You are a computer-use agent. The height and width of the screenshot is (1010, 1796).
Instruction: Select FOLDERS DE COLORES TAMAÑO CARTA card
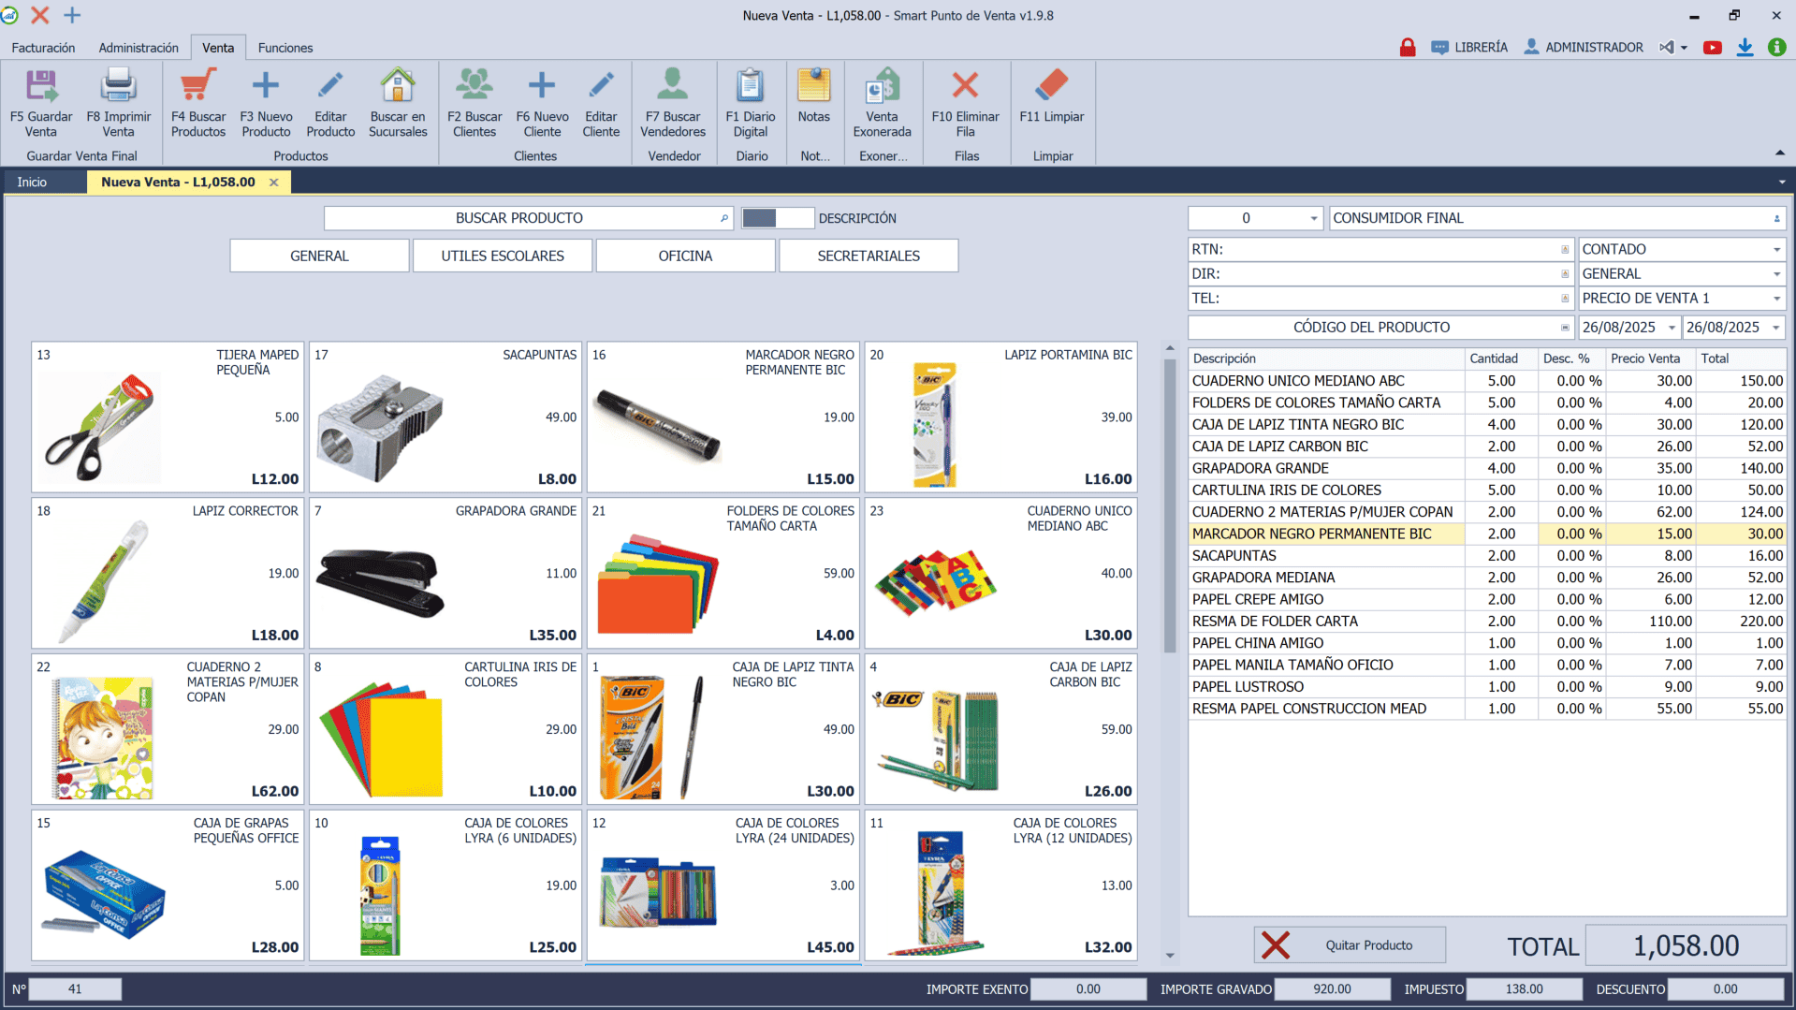pyautogui.click(x=723, y=573)
